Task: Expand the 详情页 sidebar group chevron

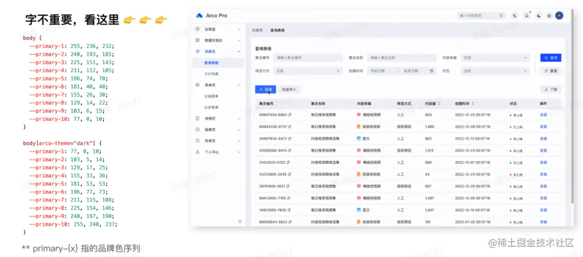Action: pos(239,118)
